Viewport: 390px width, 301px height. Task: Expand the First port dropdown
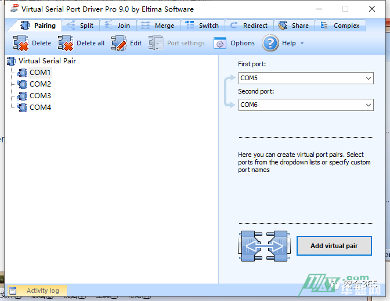tap(369, 78)
